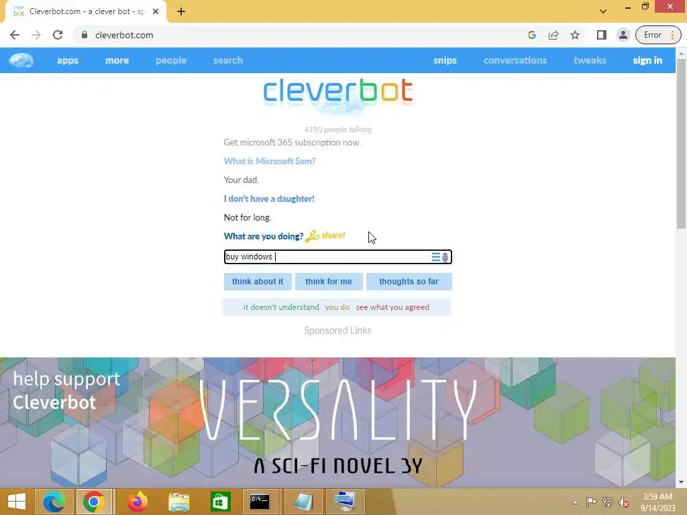The width and height of the screenshot is (687, 515).
Task: Select the Cleverbot.com browser tab
Action: pyautogui.click(x=86, y=12)
